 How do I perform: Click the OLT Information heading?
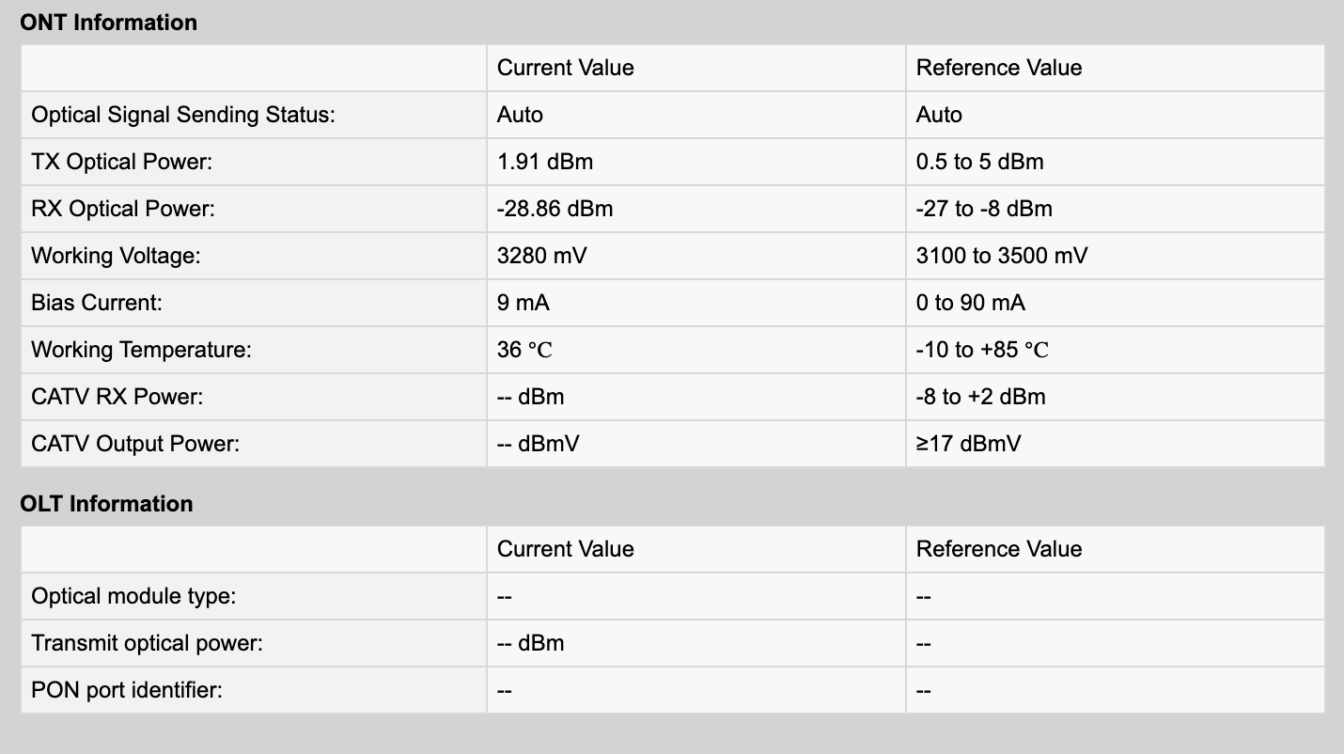point(106,504)
